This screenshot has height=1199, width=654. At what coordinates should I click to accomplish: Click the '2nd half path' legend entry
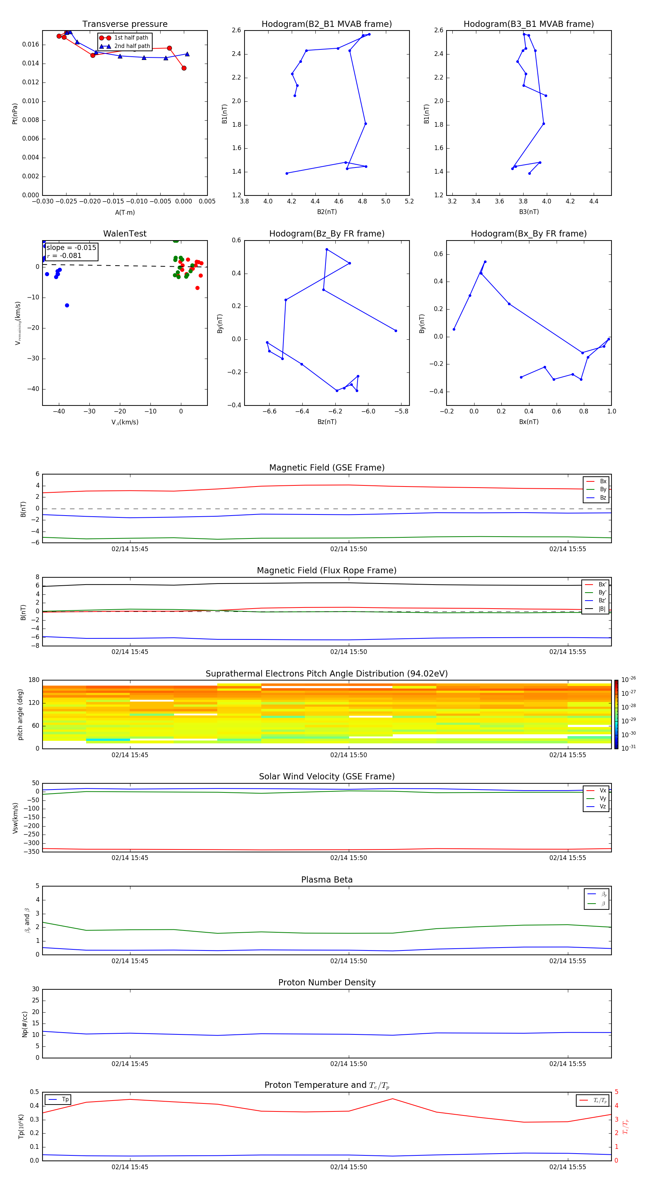click(125, 46)
